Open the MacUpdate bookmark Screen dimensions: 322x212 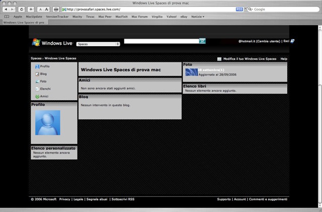click(34, 17)
